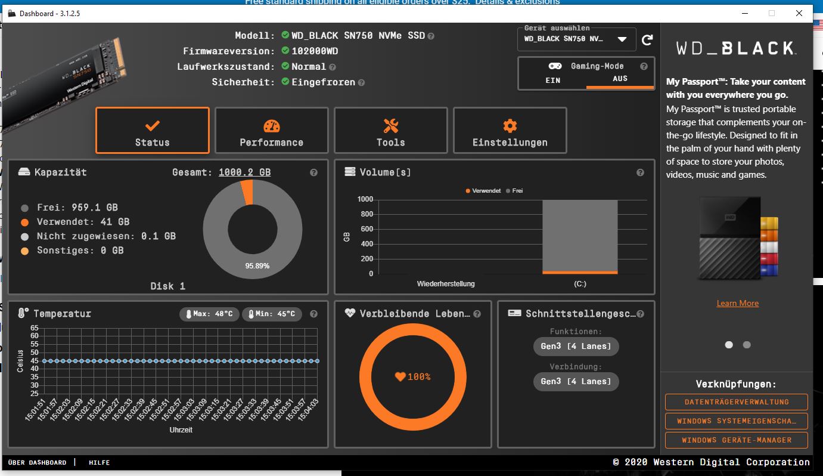The height and width of the screenshot is (476, 823).
Task: Open the Einstellungen tab
Action: [510, 131]
